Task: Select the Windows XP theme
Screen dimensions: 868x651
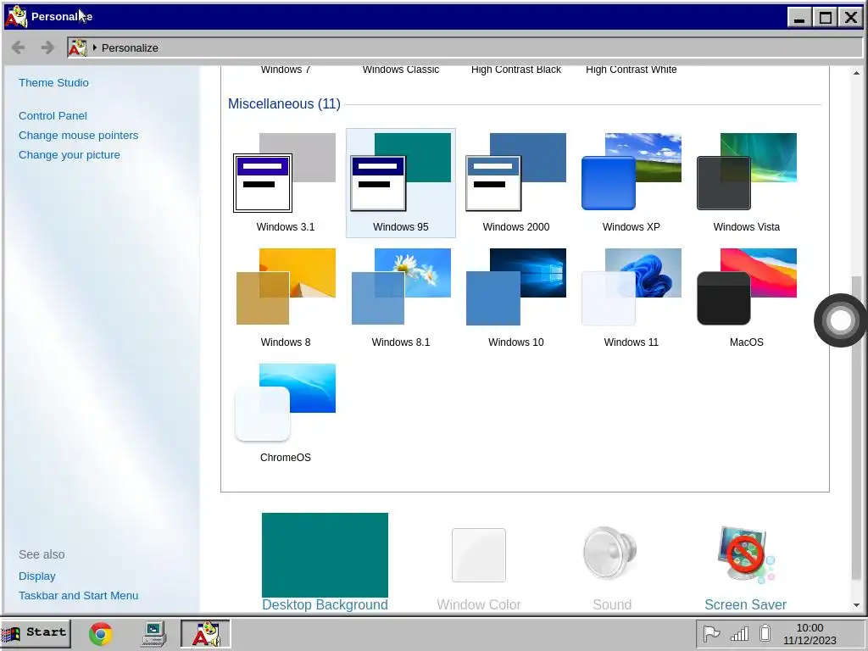Action: 631,183
